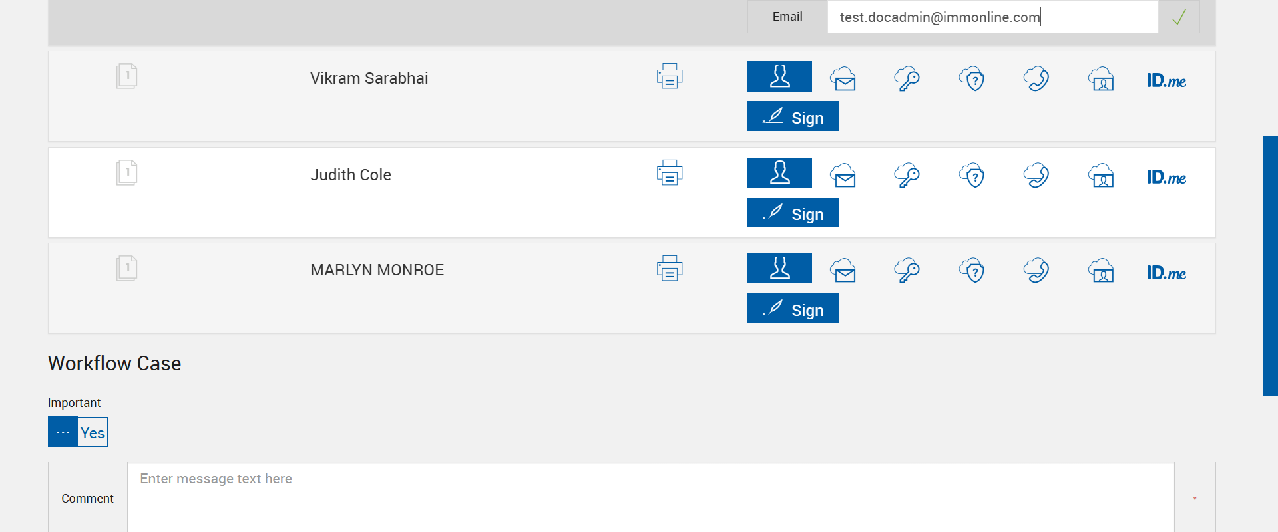This screenshot has height=532, width=1278.
Task: Pick phone authentication icon for Judith Cole
Action: click(1036, 175)
